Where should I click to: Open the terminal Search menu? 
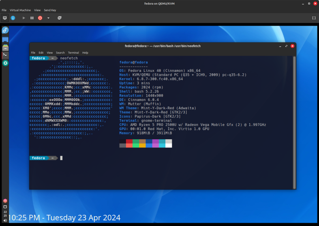pos(60,52)
